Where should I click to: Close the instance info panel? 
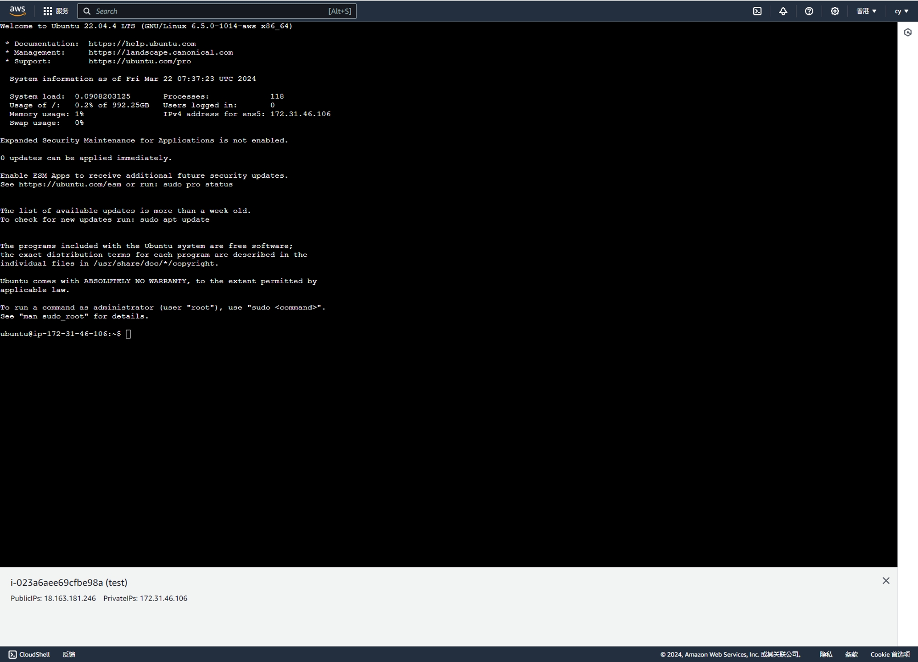click(x=886, y=581)
